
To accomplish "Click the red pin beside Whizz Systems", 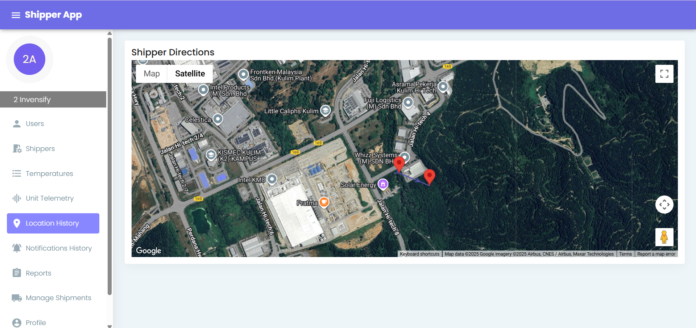I will (399, 164).
